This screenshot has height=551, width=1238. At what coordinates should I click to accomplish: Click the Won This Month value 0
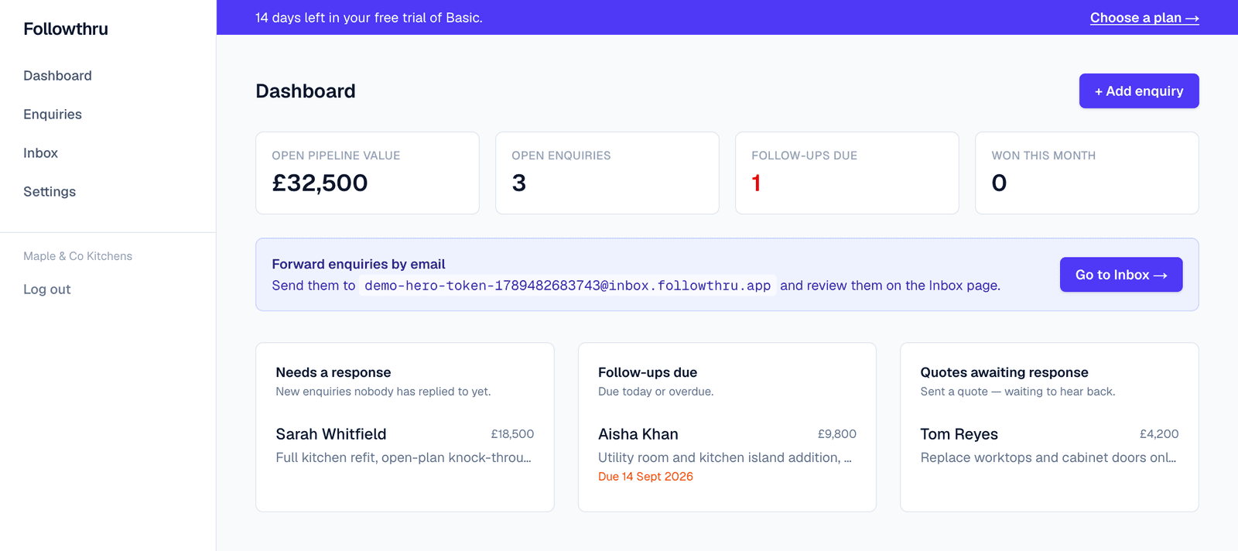[x=999, y=183]
